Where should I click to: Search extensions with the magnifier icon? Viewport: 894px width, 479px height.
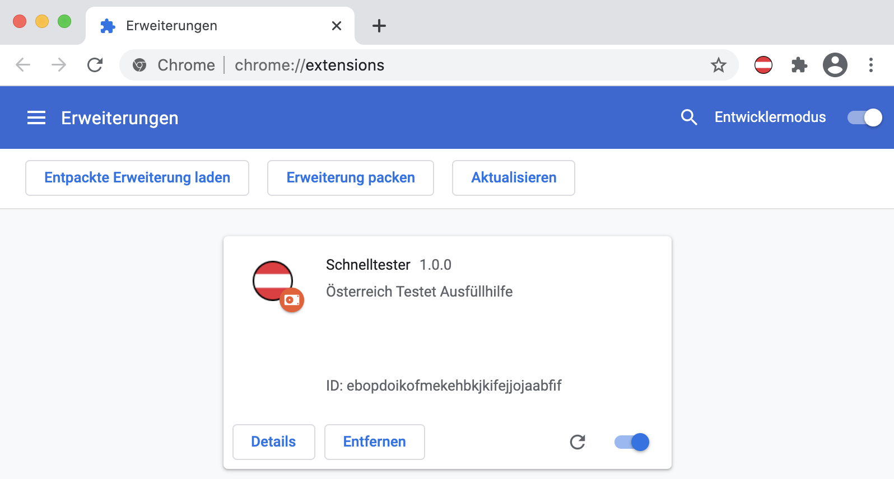pyautogui.click(x=689, y=118)
